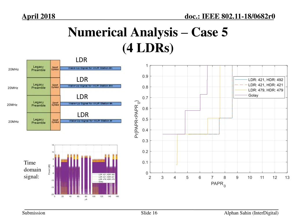Viewport: 296px width, 222px height.
Task: Select the Wake-Up Signal bar for Station #l
Action: [x=90, y=121]
